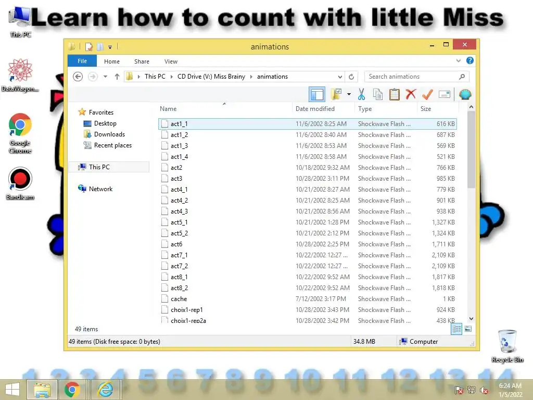Screen dimensions: 533x400
Task: Click the Cut scissors icon in toolbar
Action: click(361, 94)
